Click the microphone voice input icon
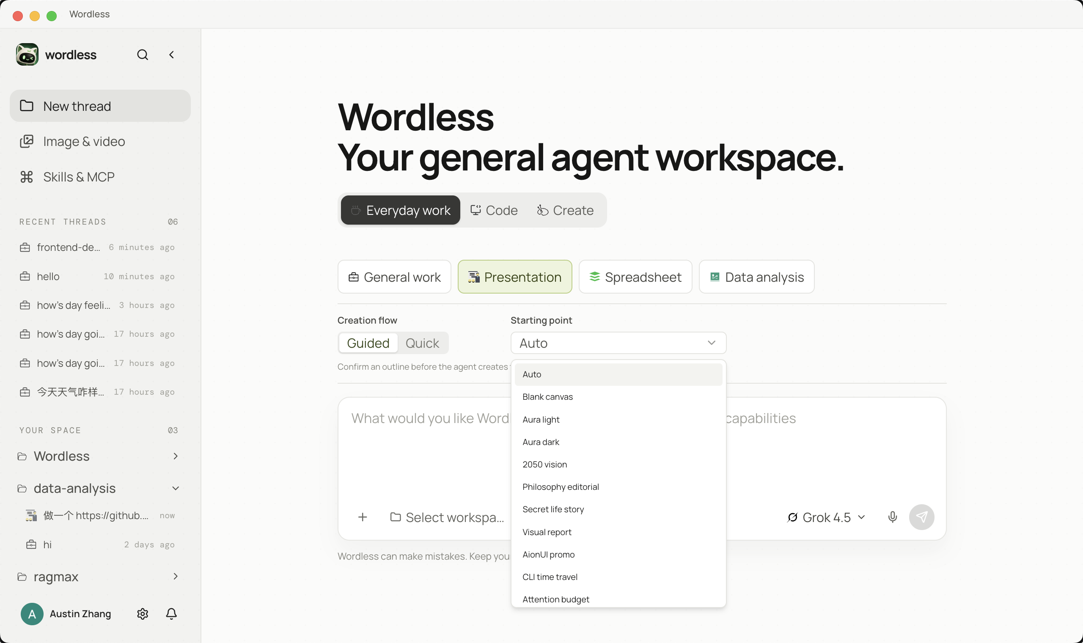Image resolution: width=1083 pixels, height=643 pixels. click(892, 517)
